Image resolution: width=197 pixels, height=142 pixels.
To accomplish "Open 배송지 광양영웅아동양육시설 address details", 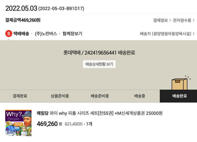I will point(165,34).
